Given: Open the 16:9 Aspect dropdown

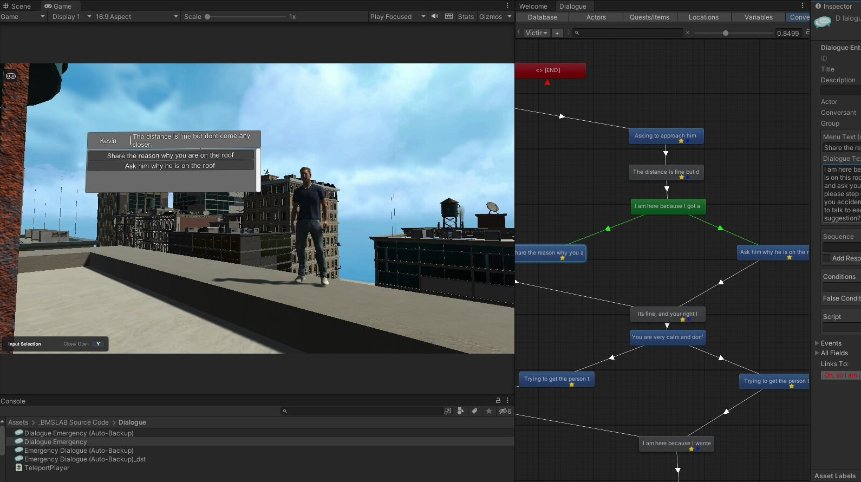Looking at the screenshot, I should (x=136, y=17).
